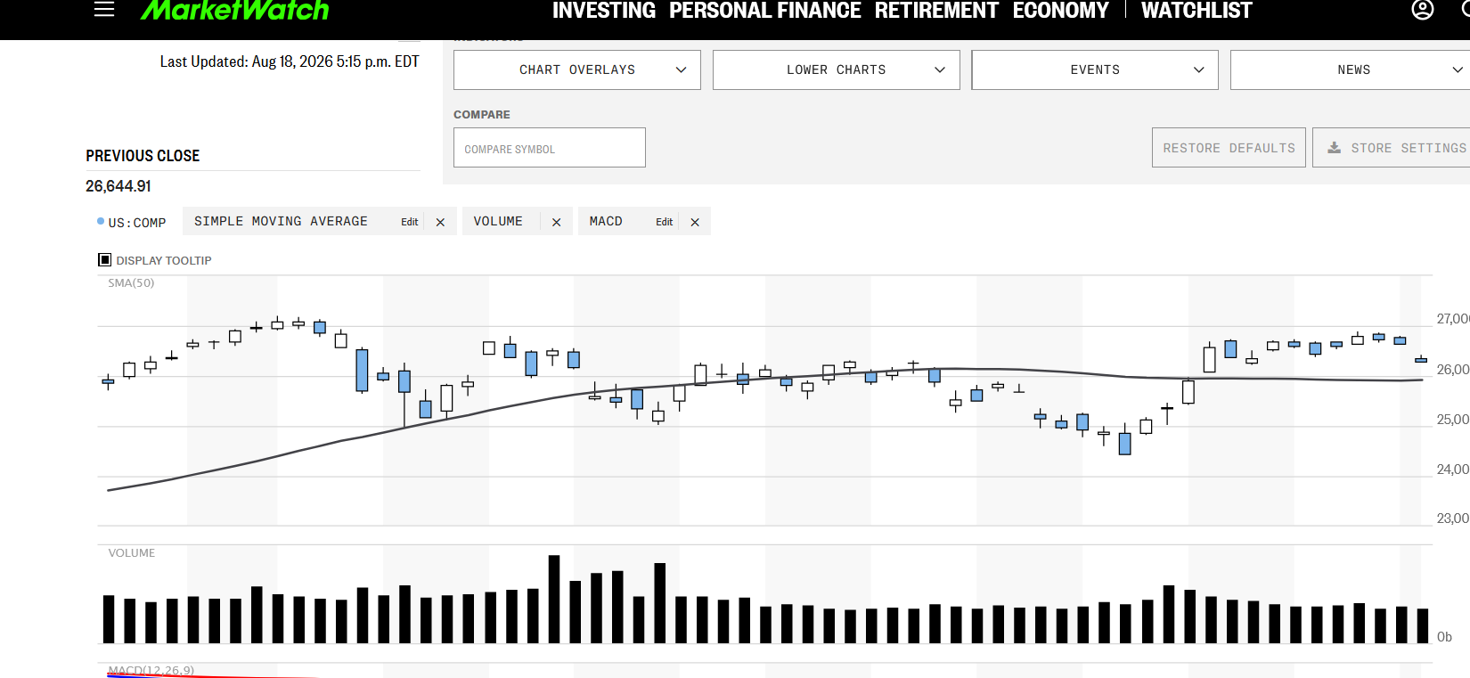Viewport: 1470px width, 678px height.
Task: Expand the Chart Overlays dropdown
Action: (x=577, y=69)
